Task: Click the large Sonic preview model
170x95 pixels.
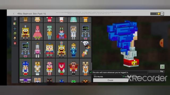Action: click(x=123, y=44)
